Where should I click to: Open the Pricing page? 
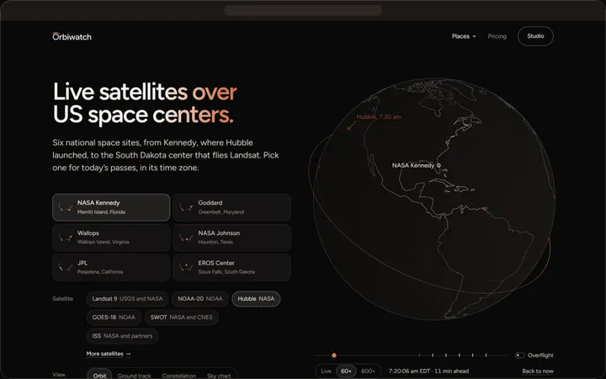pos(497,36)
